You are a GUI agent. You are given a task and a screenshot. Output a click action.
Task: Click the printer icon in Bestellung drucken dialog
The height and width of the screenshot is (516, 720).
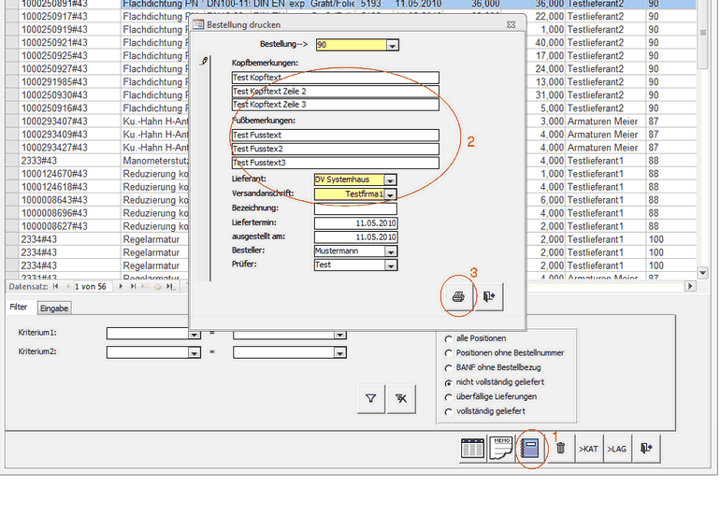[458, 296]
